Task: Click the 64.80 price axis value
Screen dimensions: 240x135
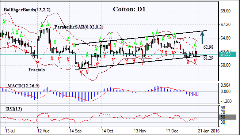Action: coord(225,38)
